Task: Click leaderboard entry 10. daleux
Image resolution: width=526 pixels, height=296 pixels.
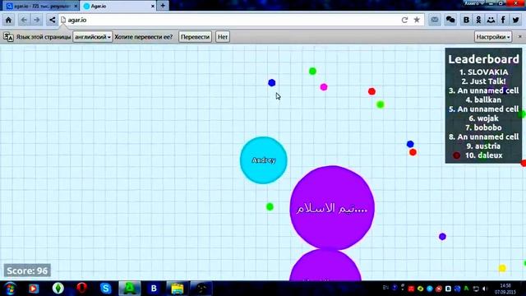Action: [x=483, y=155]
